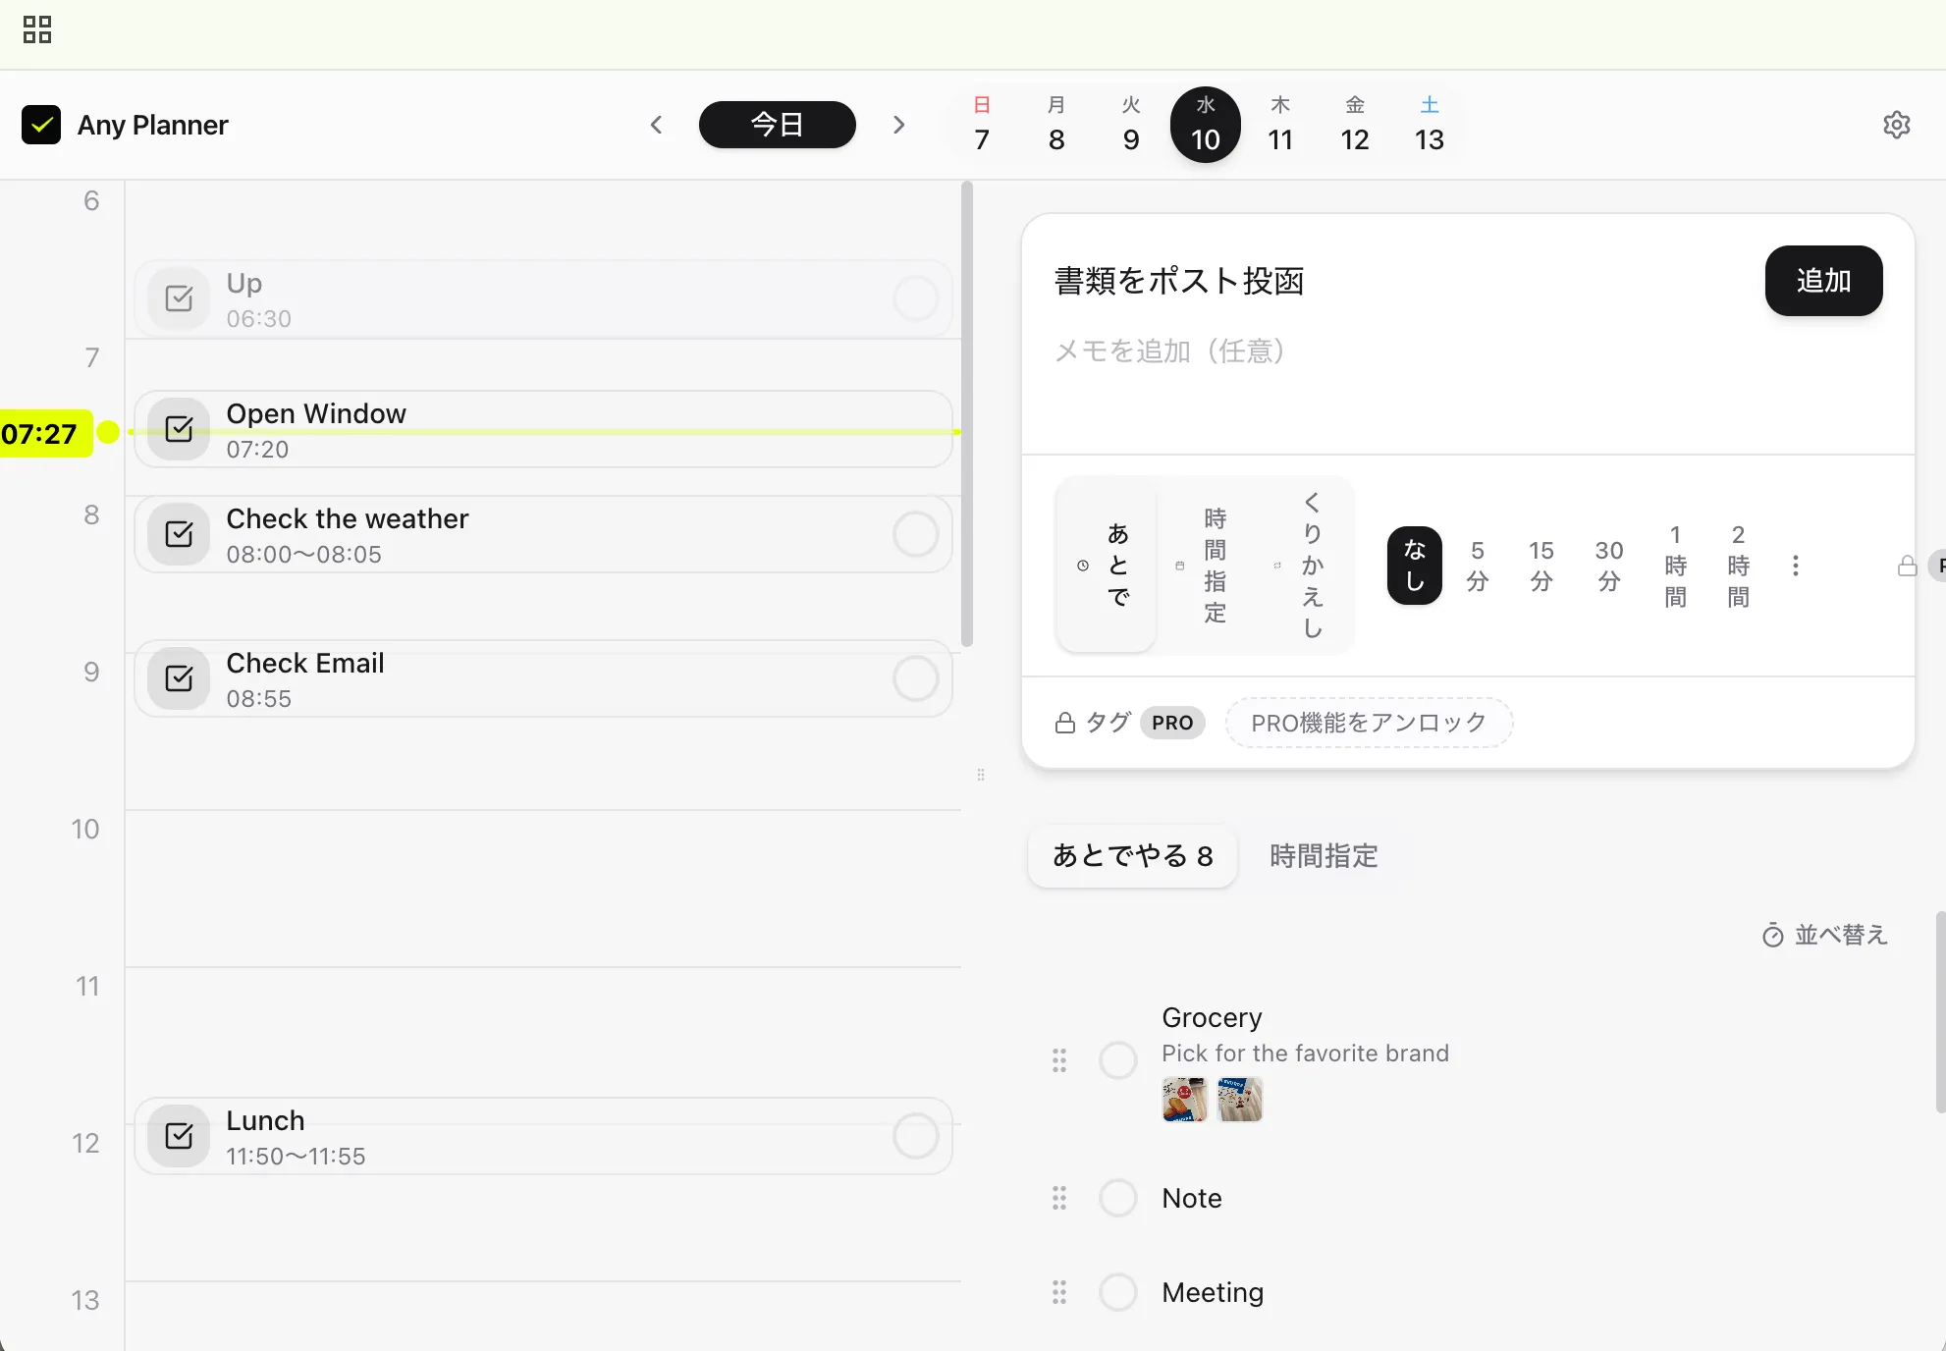The image size is (1946, 1351).
Task: Click the lock icon next to タグ
Action: coord(1065,723)
